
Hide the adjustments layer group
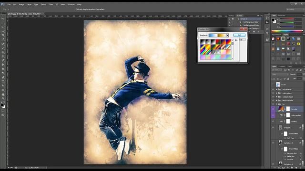click(x=273, y=90)
